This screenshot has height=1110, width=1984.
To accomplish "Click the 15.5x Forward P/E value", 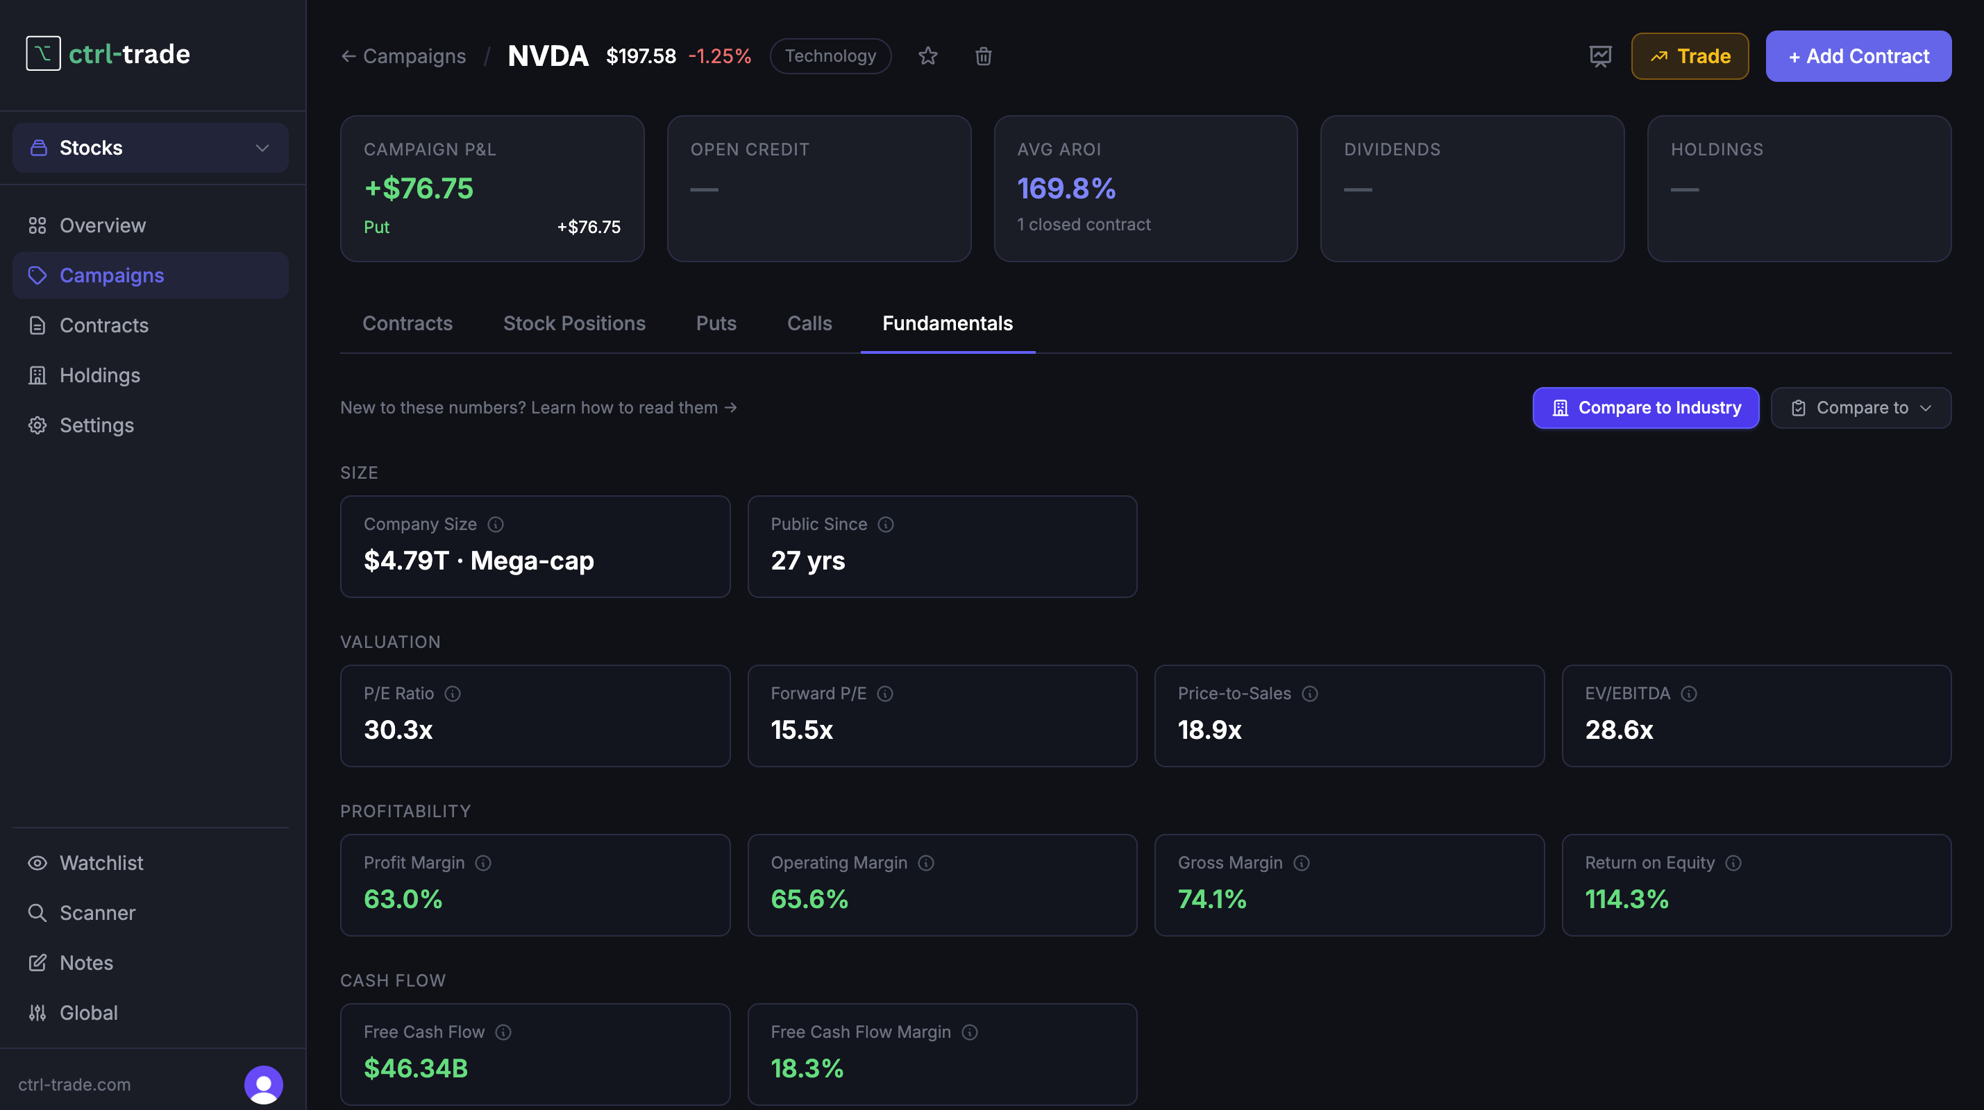I will [802, 731].
